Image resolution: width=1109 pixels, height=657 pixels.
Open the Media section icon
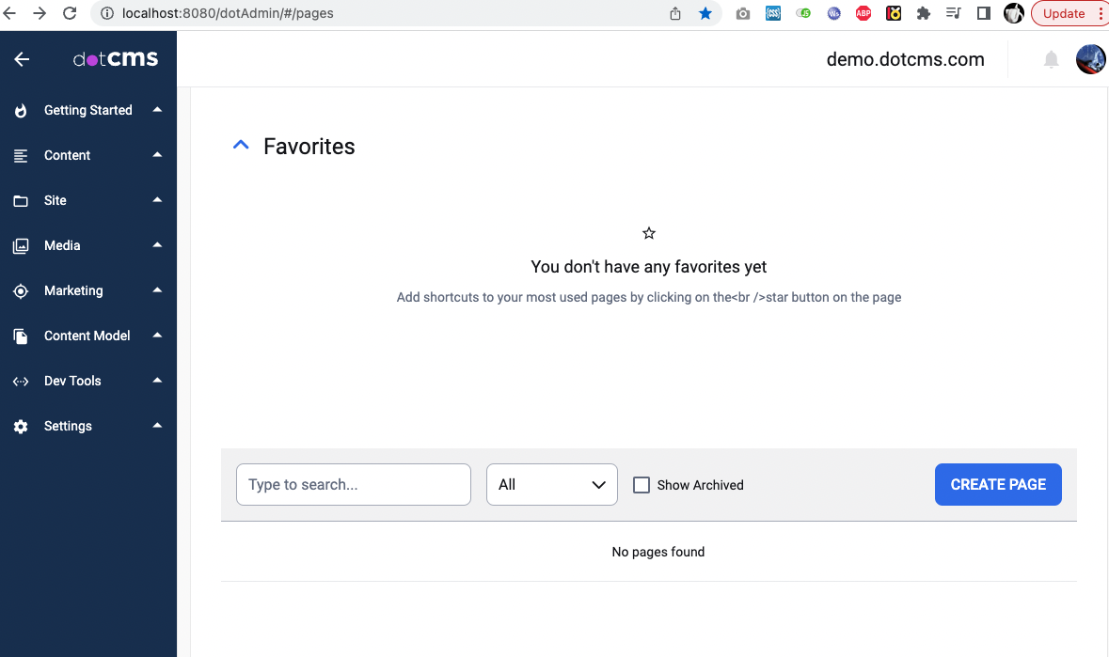(21, 245)
